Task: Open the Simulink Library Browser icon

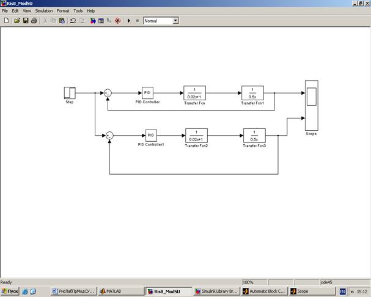Action: (x=93, y=21)
